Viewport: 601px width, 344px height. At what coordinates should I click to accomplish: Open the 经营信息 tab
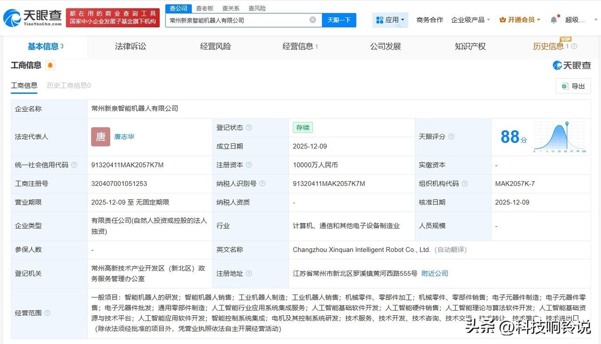300,47
